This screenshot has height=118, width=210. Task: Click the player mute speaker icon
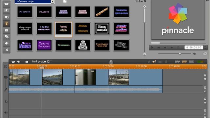click(x=195, y=54)
